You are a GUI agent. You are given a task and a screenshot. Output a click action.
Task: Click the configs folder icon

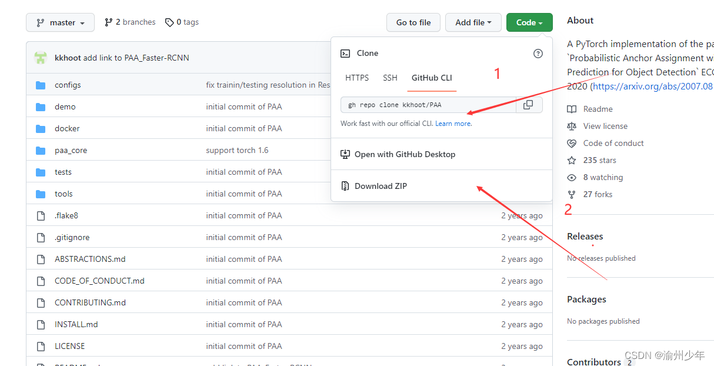(x=41, y=85)
